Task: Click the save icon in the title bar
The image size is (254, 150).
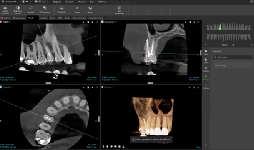Action: pyautogui.click(x=23, y=2)
